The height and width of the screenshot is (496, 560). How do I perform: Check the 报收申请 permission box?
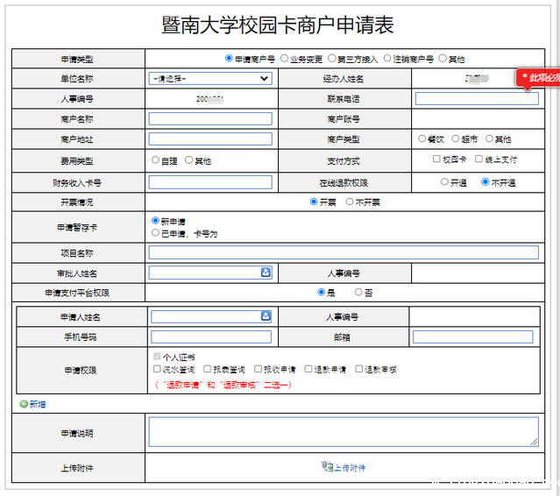click(x=258, y=369)
